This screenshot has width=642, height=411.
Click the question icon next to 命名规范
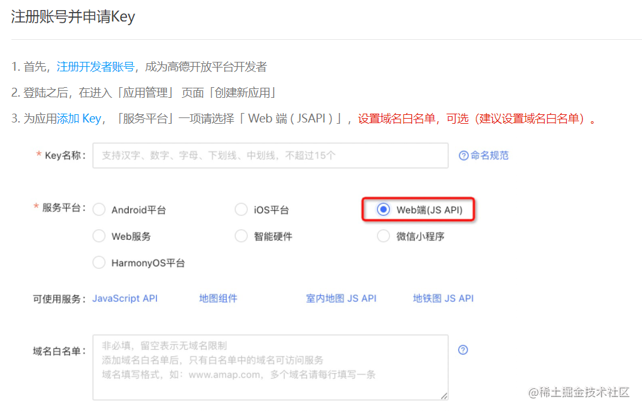463,156
